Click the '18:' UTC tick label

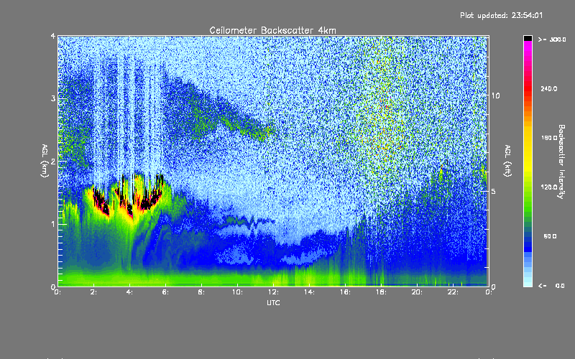pyautogui.click(x=381, y=292)
